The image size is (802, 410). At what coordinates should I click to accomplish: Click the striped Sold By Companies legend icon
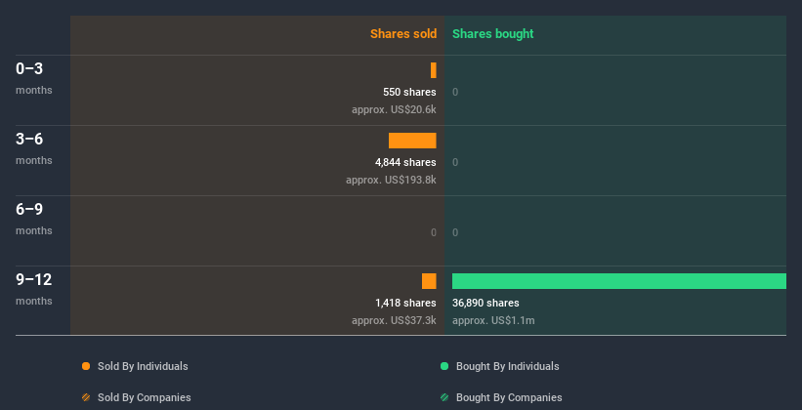tap(86, 397)
